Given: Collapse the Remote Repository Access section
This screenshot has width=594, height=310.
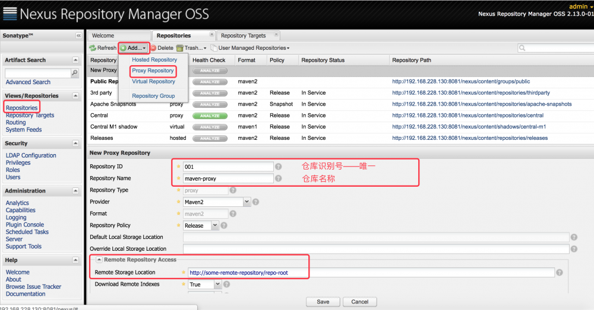Looking at the screenshot, I should tap(99, 260).
